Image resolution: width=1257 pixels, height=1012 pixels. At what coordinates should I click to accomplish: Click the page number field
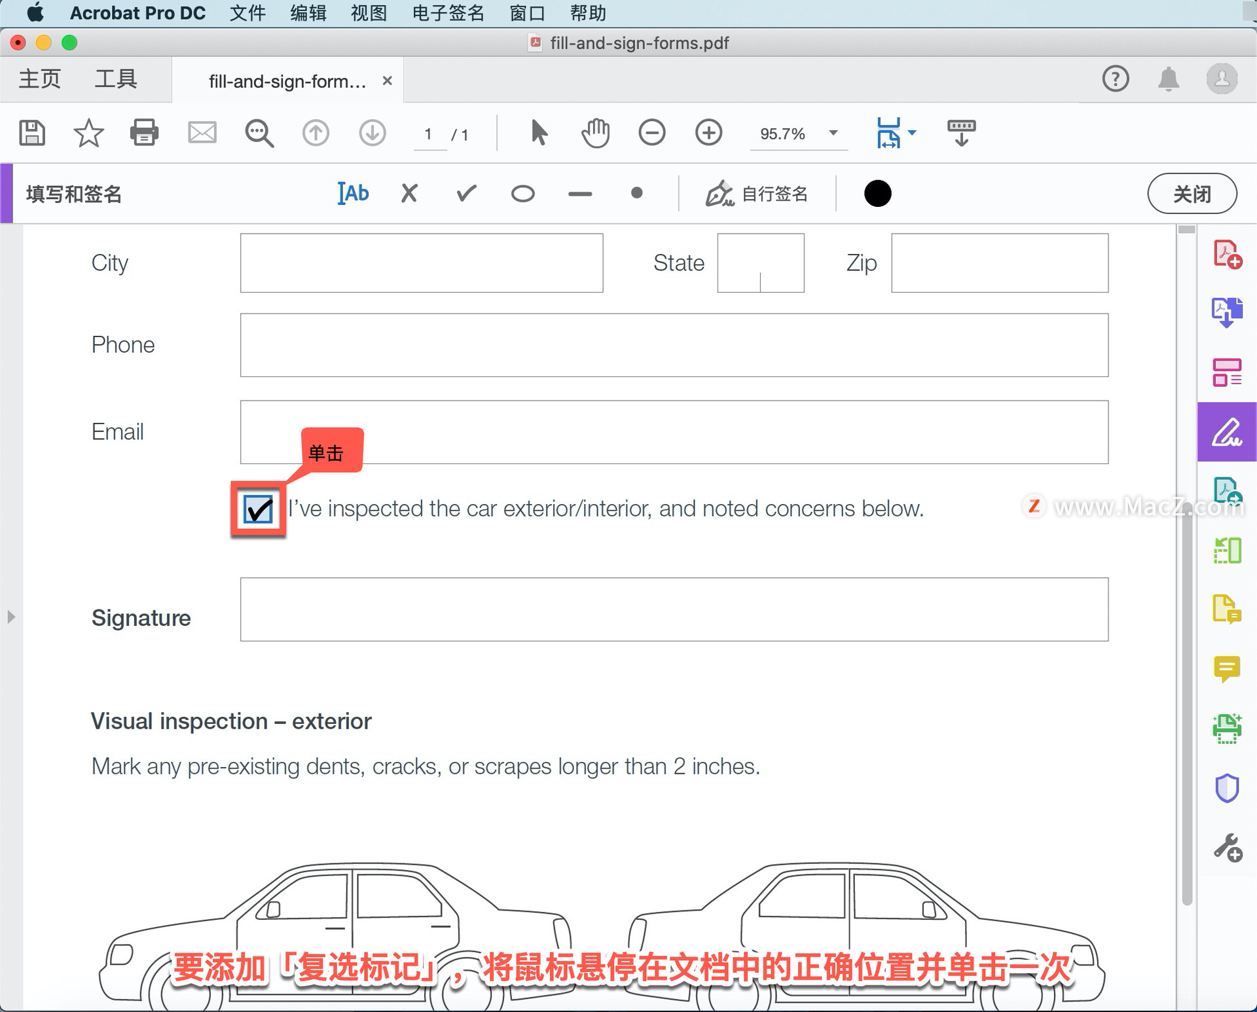pyautogui.click(x=429, y=134)
